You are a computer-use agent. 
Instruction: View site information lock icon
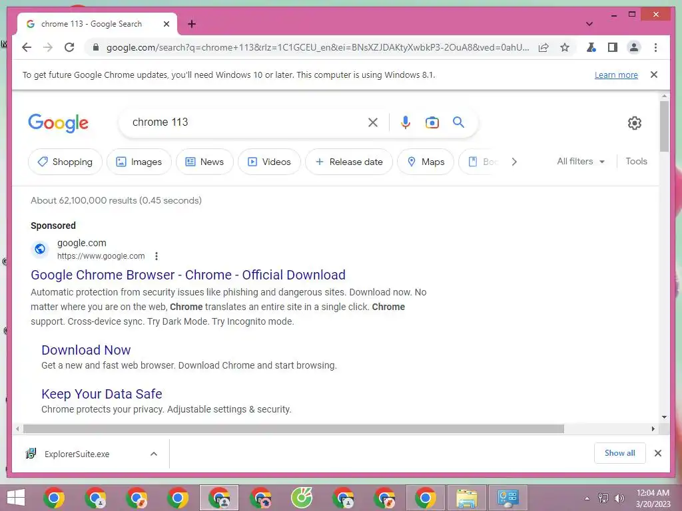(96, 47)
